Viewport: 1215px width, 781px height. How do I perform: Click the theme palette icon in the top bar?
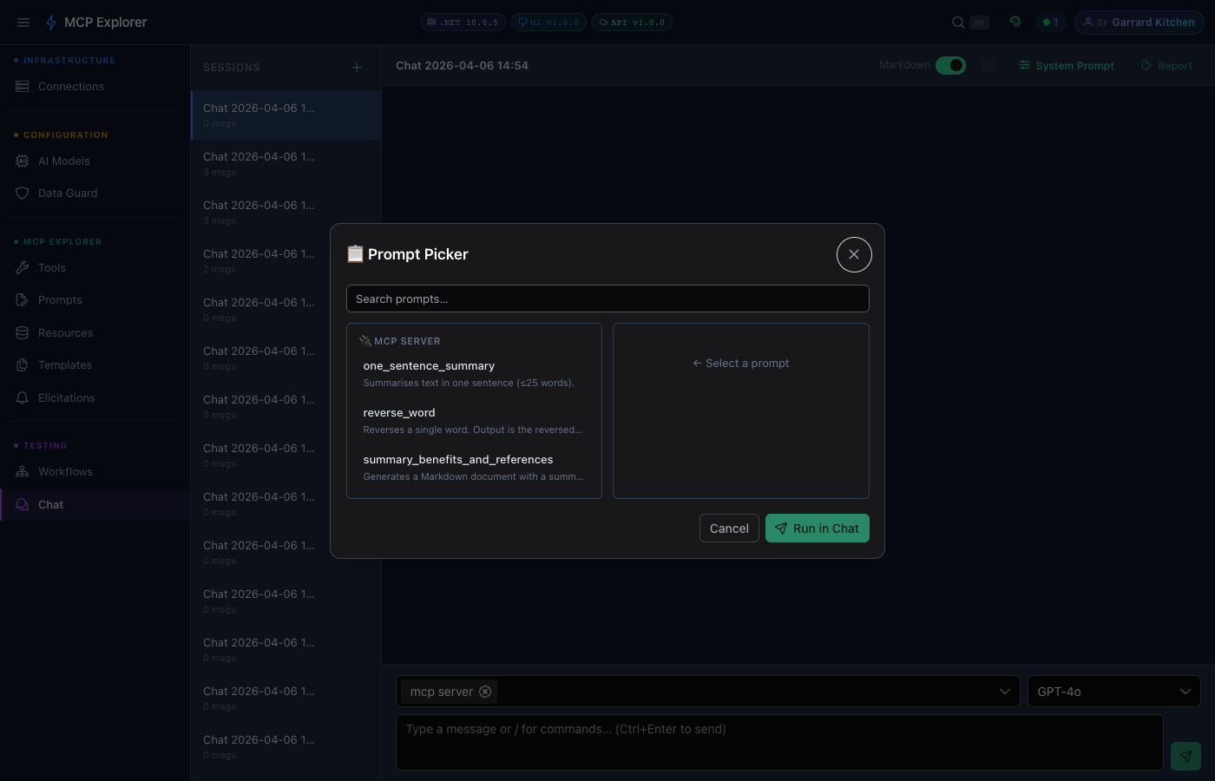(x=1015, y=21)
